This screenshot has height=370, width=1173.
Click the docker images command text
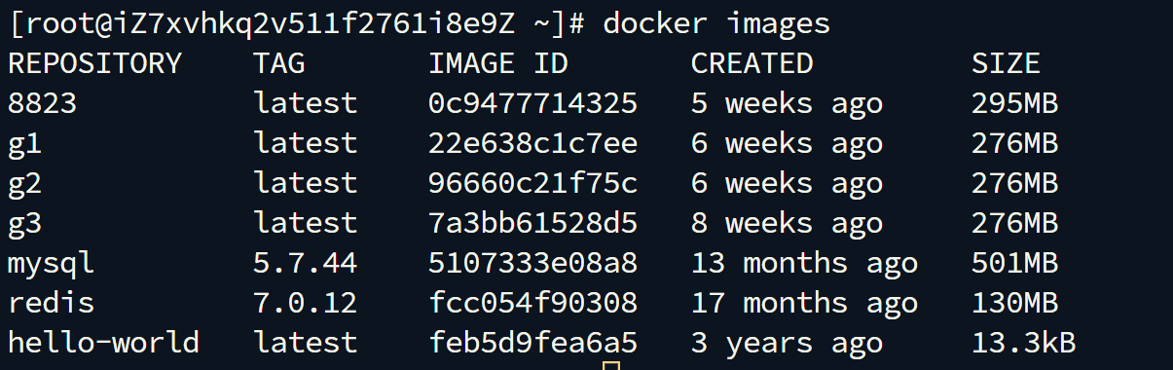pos(717,23)
